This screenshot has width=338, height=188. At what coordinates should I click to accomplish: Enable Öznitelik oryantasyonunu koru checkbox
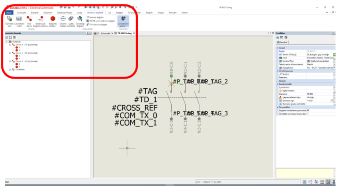pos(308,114)
